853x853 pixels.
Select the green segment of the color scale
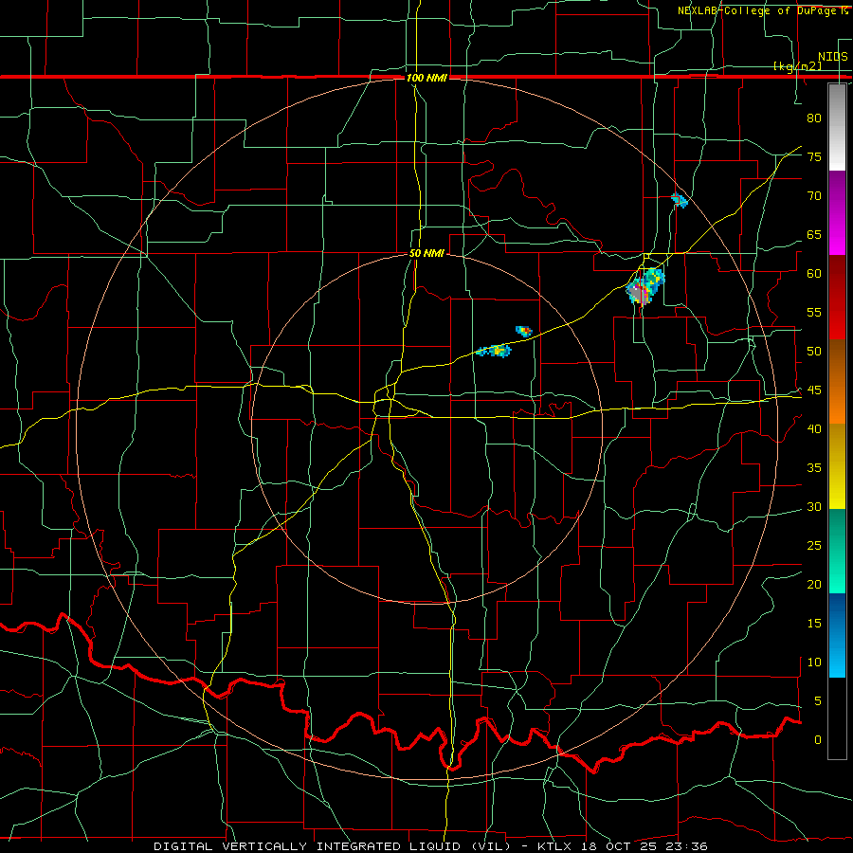pos(837,551)
